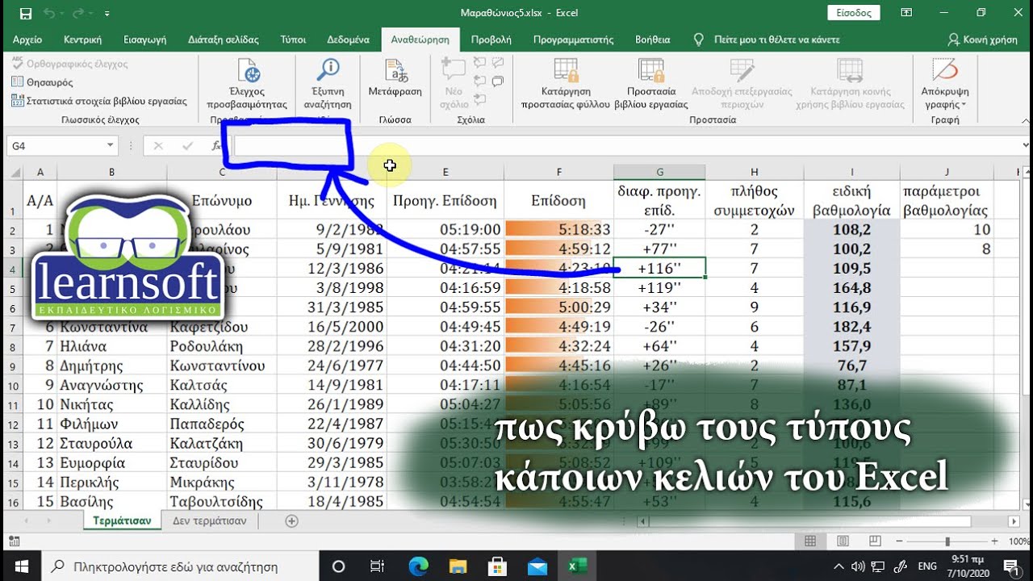The height and width of the screenshot is (581, 1033).
Task: Add a new sheet with plus icon
Action: [292, 521]
